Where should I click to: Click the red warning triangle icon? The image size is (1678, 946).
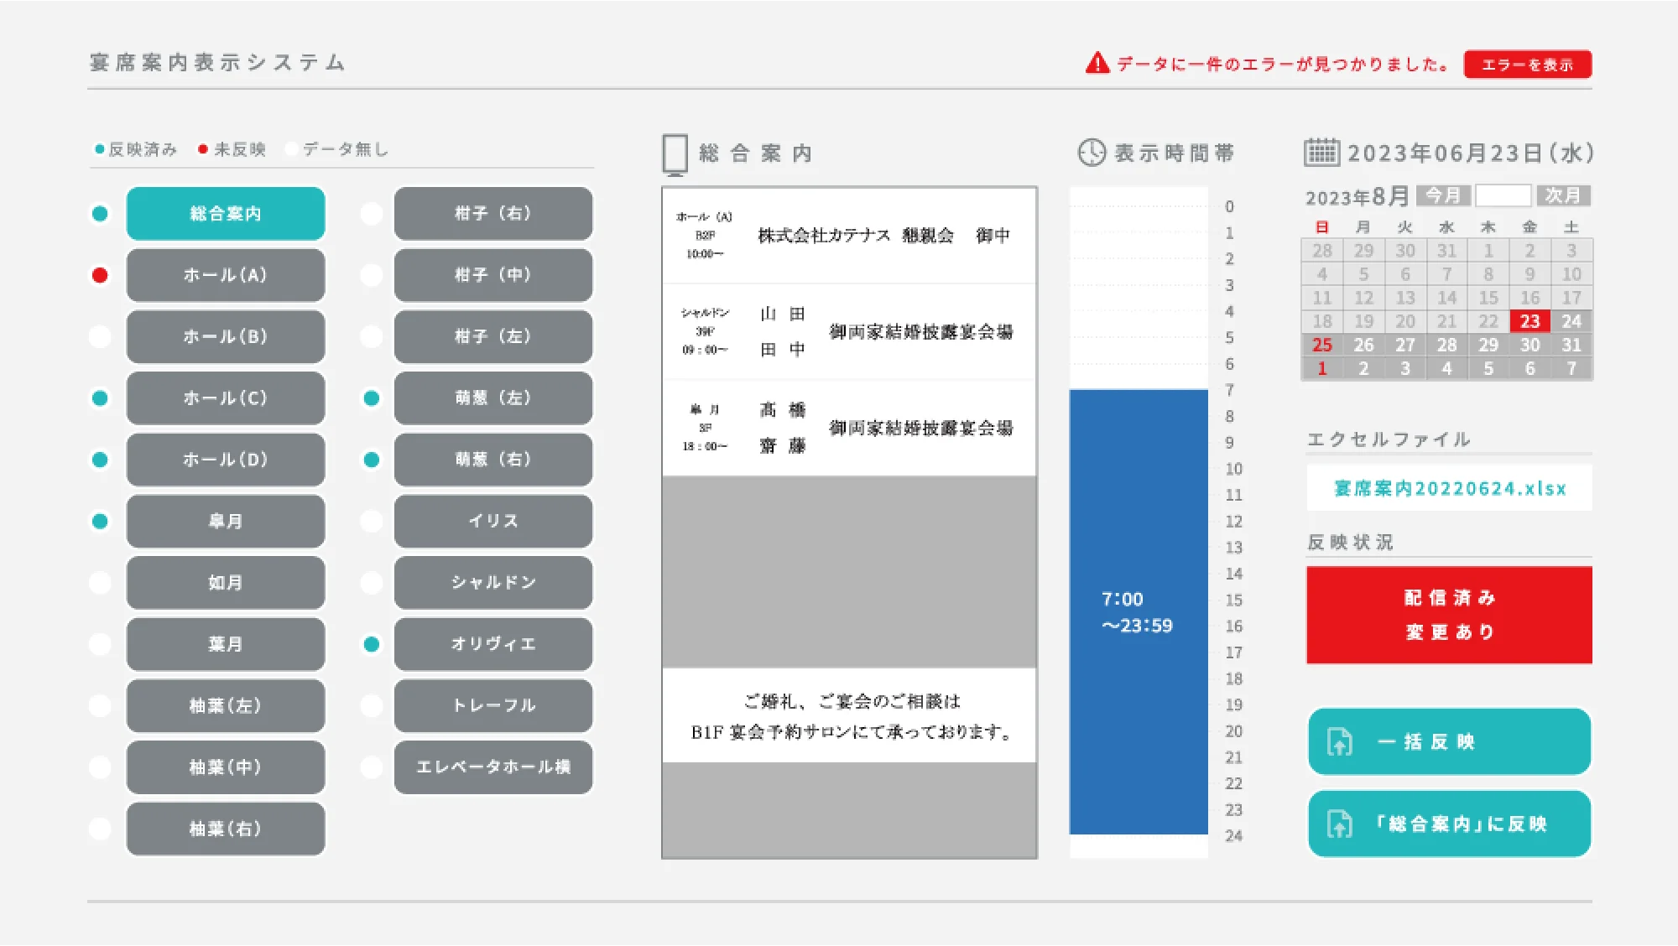(x=1097, y=64)
